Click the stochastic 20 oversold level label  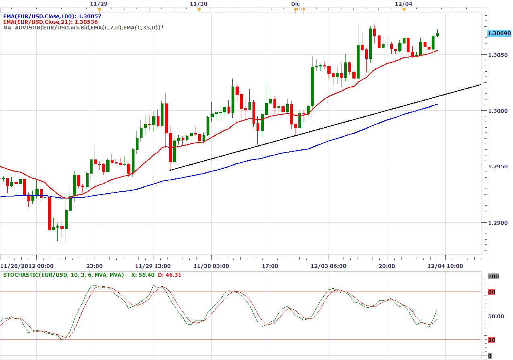491,340
